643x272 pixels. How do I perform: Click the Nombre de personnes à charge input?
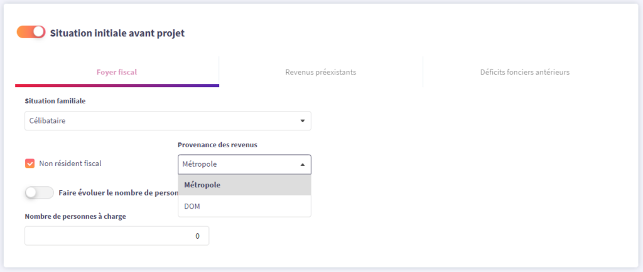(x=117, y=236)
